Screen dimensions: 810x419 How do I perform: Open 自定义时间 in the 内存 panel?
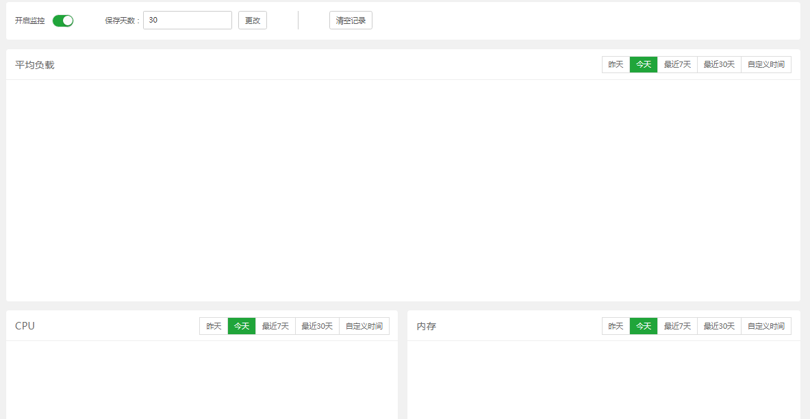(765, 326)
